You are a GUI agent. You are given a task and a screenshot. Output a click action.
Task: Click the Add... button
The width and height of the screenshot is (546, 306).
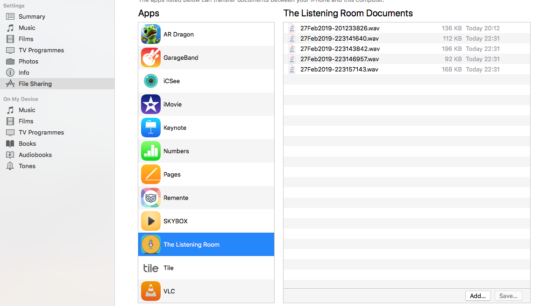point(478,296)
